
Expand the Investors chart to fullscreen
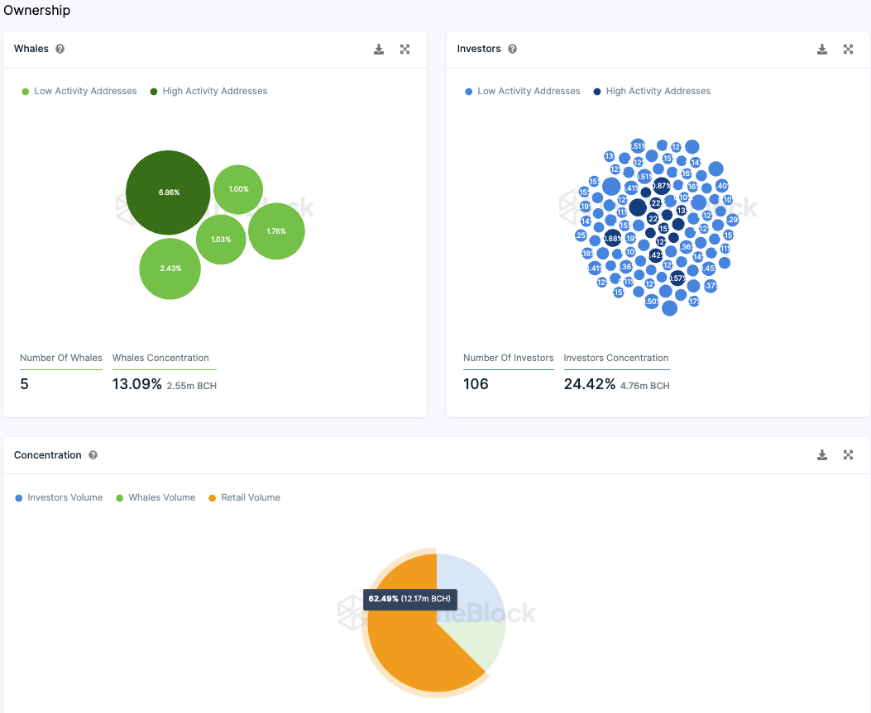(x=848, y=50)
